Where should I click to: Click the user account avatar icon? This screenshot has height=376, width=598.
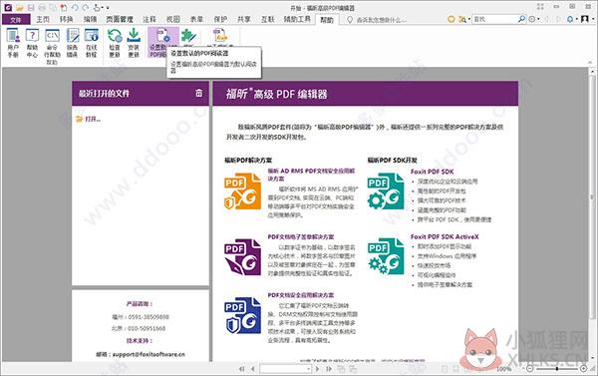pyautogui.click(x=585, y=19)
